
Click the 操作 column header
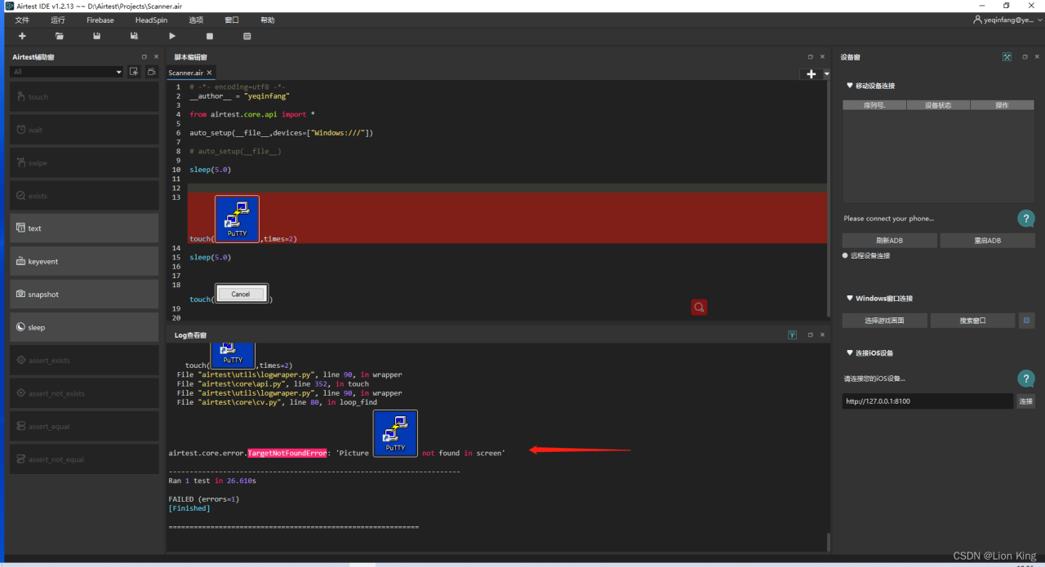tap(1002, 105)
